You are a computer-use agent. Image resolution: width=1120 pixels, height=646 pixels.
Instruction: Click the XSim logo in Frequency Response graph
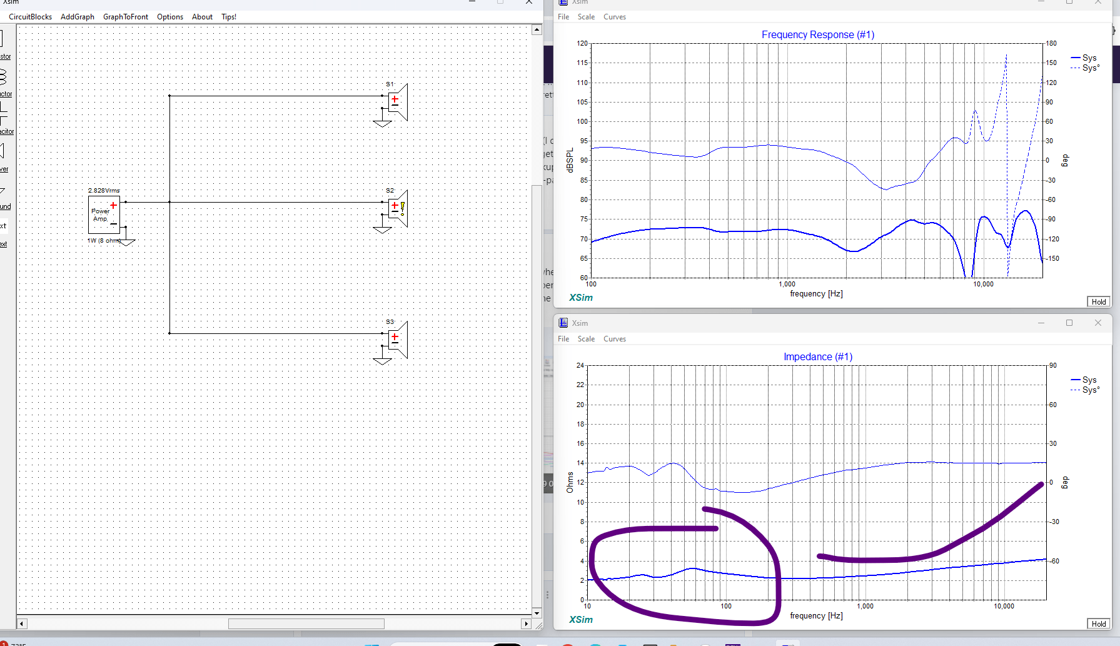coord(581,298)
